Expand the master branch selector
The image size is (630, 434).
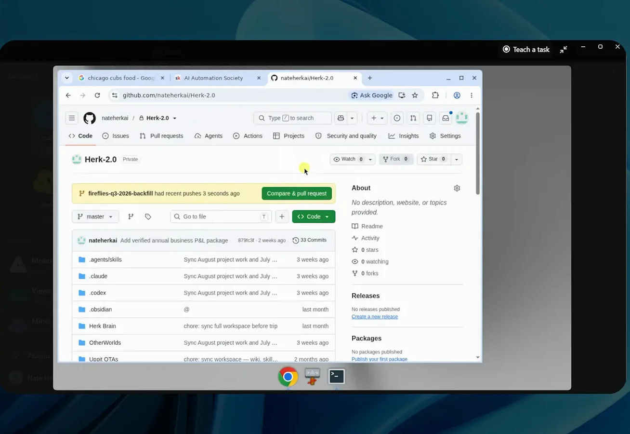[95, 217]
